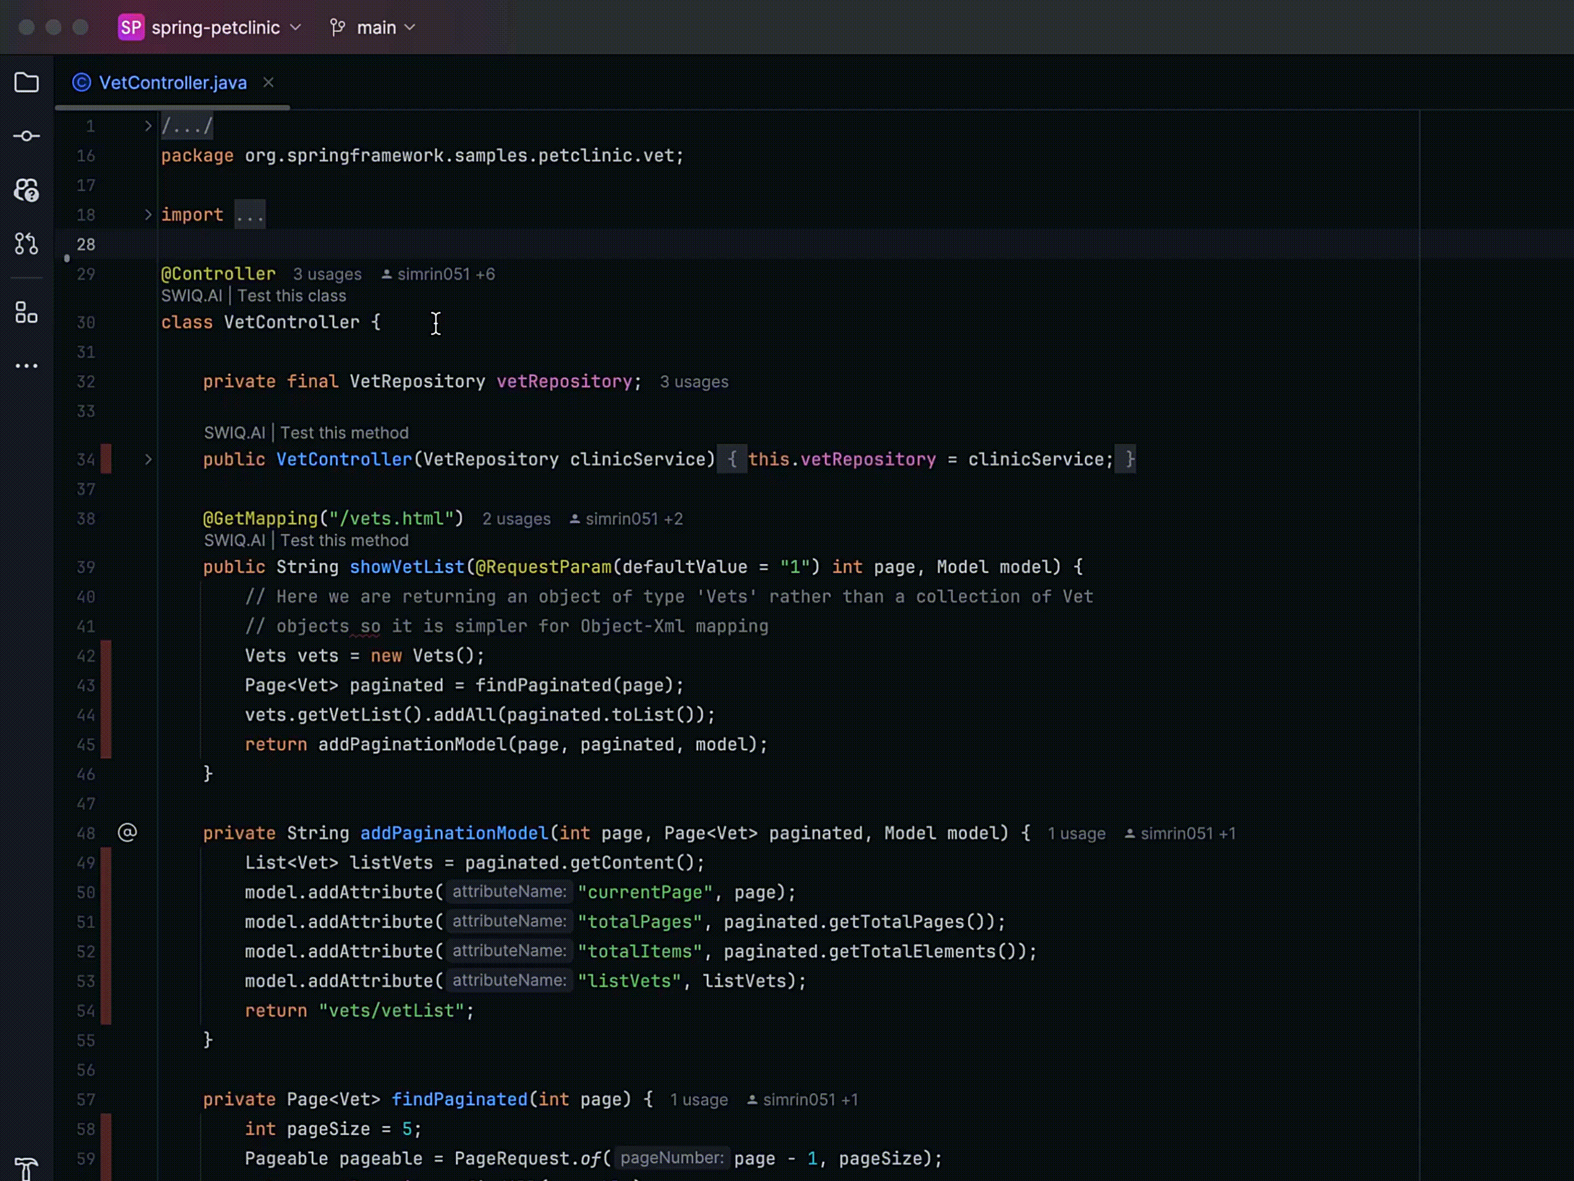The image size is (1574, 1181).
Task: Open the Pull Requests tool window
Action: click(x=26, y=244)
